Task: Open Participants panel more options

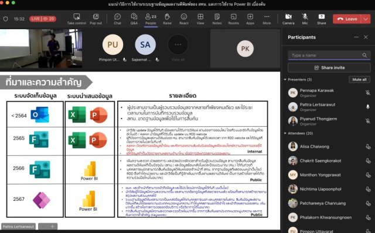Action: click(x=356, y=37)
